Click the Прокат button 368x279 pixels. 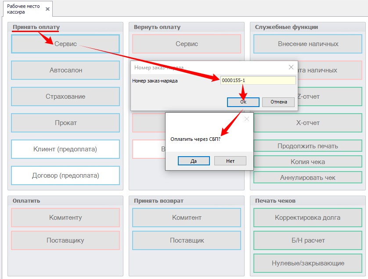click(x=65, y=123)
